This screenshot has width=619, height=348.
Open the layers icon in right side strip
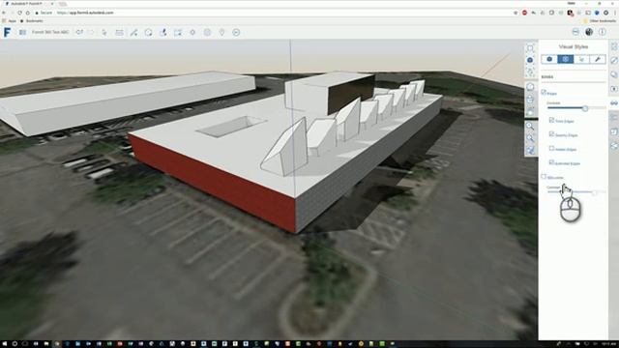[614, 74]
